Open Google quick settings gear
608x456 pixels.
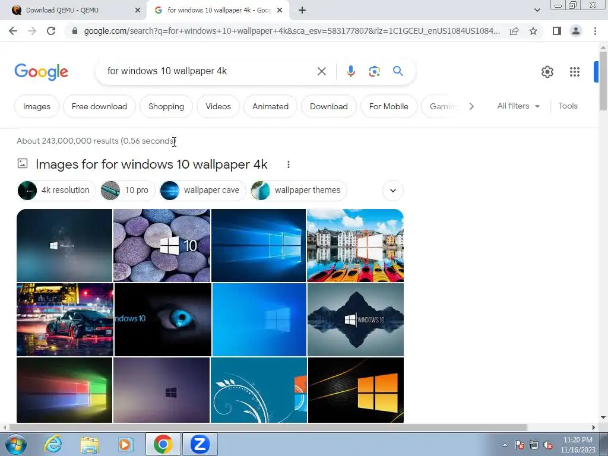click(x=547, y=72)
